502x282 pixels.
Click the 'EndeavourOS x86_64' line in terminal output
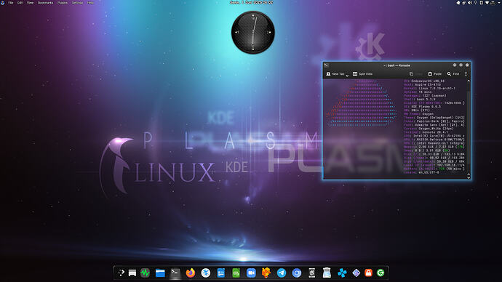coord(424,81)
